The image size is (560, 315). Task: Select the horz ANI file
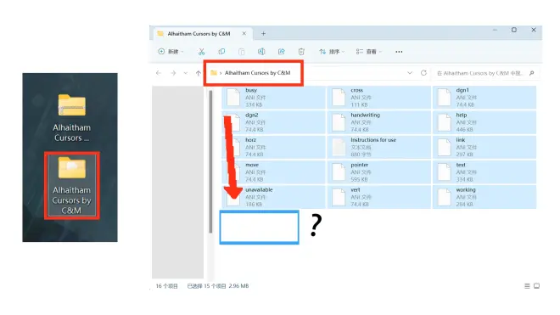click(273, 147)
